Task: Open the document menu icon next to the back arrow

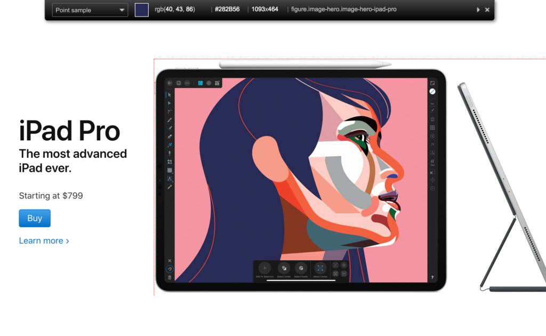Action: click(x=179, y=83)
